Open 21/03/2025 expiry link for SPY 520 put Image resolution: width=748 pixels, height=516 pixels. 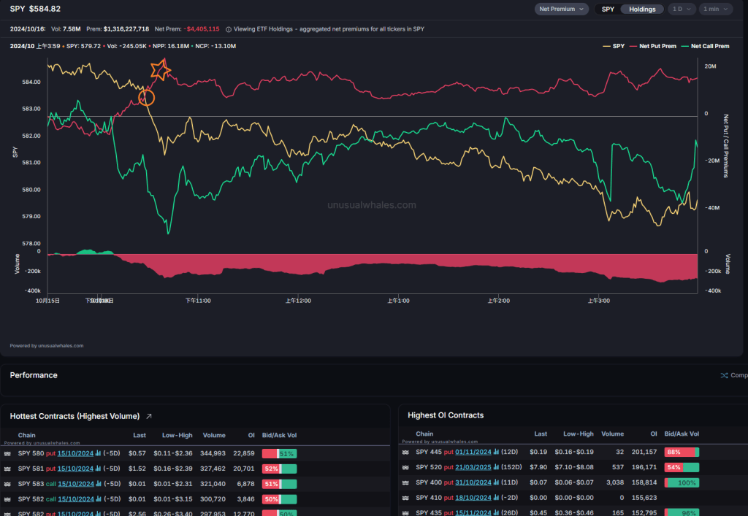(x=473, y=467)
